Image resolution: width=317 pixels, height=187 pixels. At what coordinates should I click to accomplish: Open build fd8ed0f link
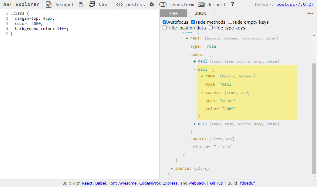pyautogui.click(x=247, y=183)
